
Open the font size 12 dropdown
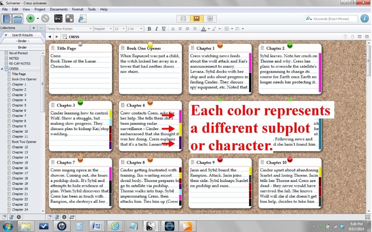(120, 29)
